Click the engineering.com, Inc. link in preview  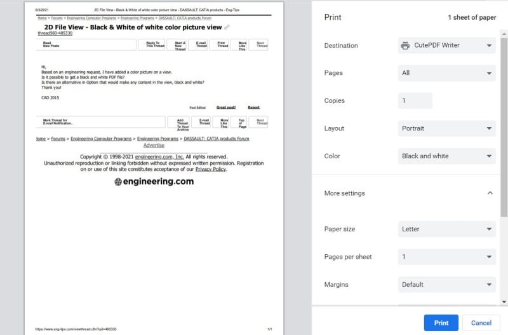[159, 156]
